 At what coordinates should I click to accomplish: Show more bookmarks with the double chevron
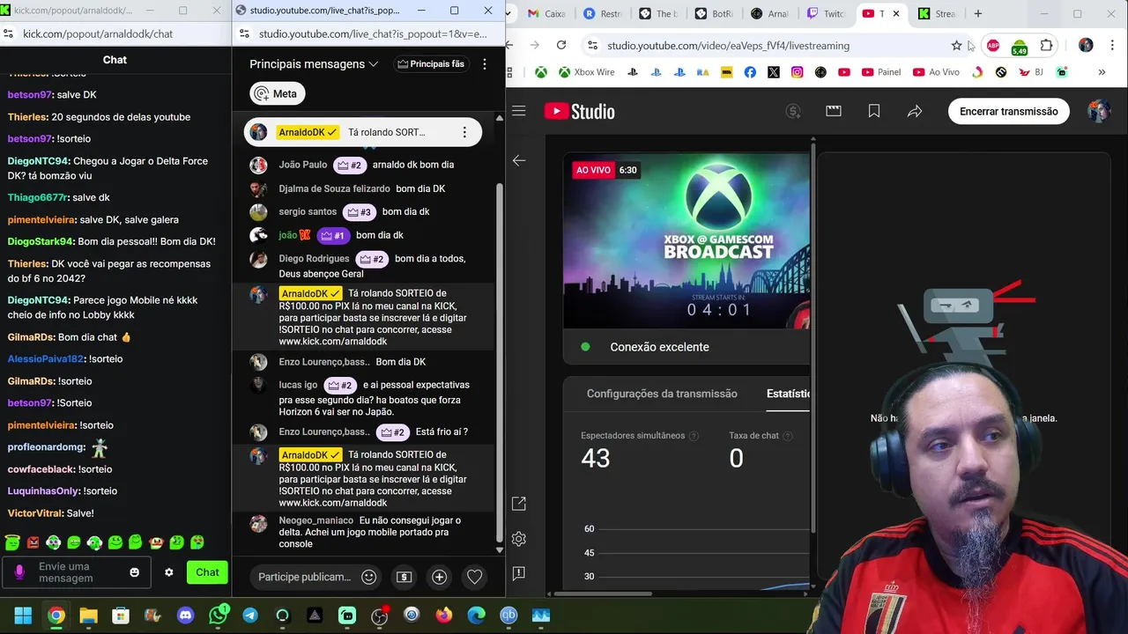(1102, 72)
